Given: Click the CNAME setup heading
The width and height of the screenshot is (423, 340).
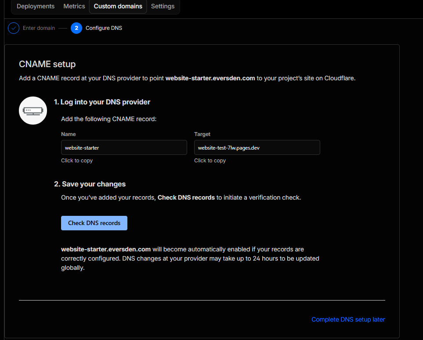Looking at the screenshot, I should pyautogui.click(x=47, y=64).
